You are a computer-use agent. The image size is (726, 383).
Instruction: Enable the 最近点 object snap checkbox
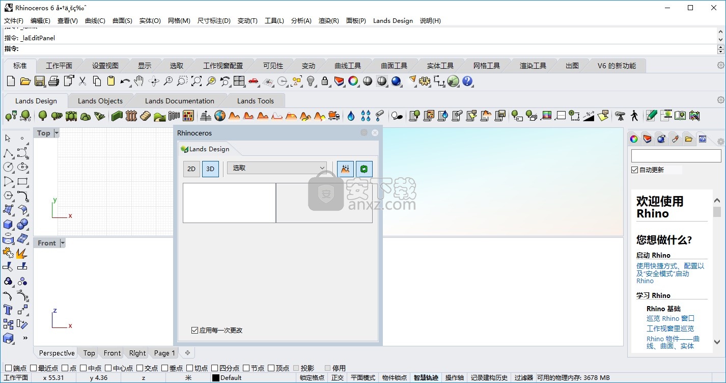coord(34,368)
